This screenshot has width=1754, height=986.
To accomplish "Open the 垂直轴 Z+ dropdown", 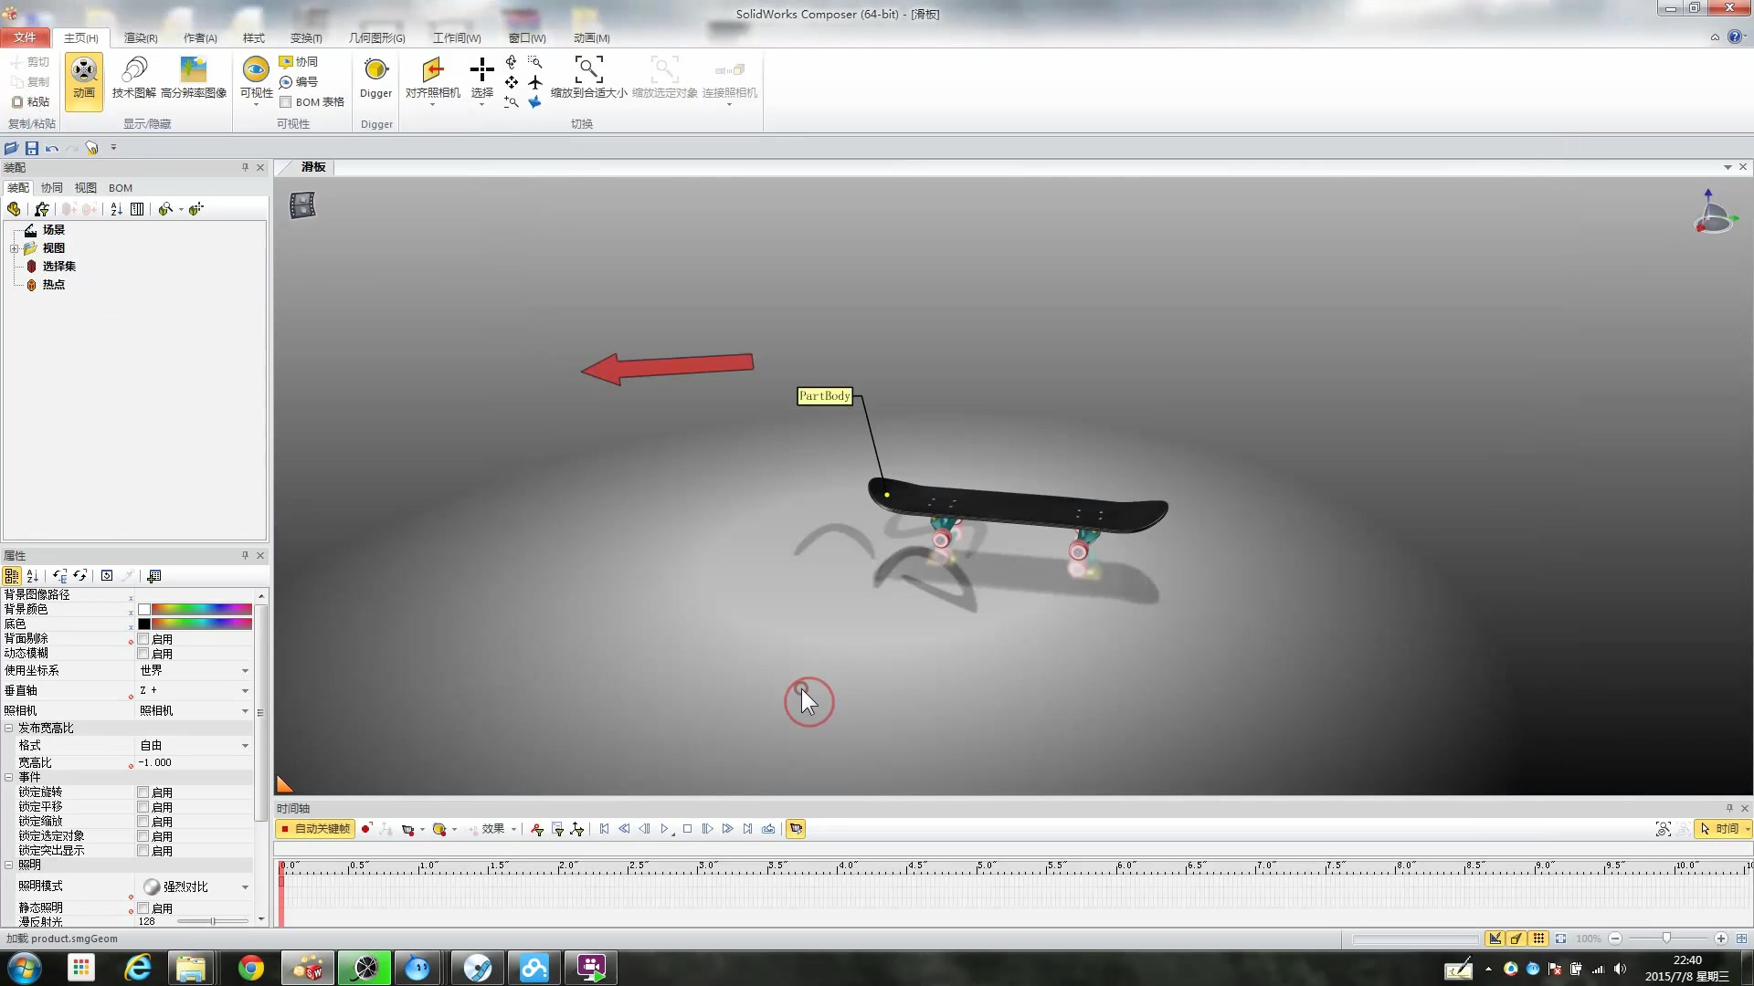I will (x=245, y=691).
